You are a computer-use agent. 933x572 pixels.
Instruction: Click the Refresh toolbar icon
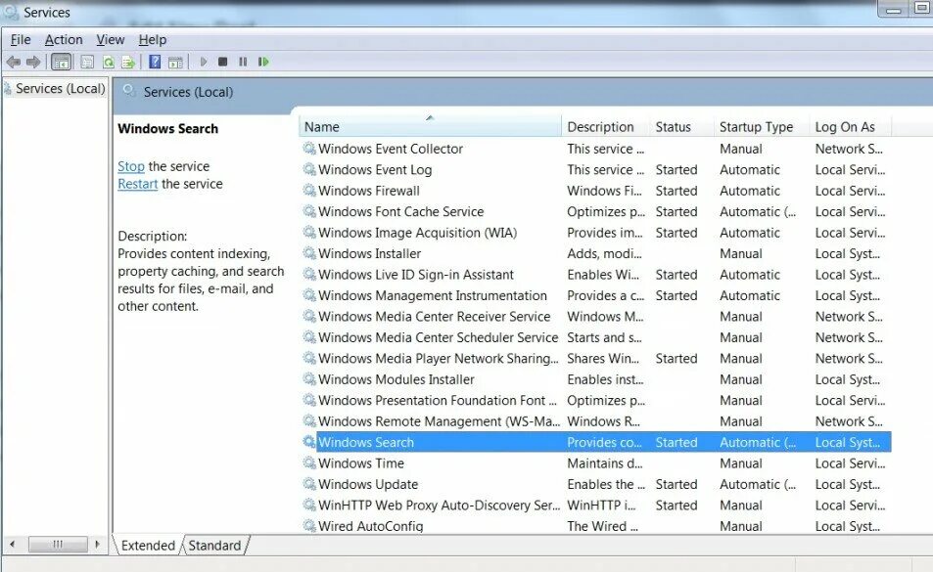(x=109, y=62)
